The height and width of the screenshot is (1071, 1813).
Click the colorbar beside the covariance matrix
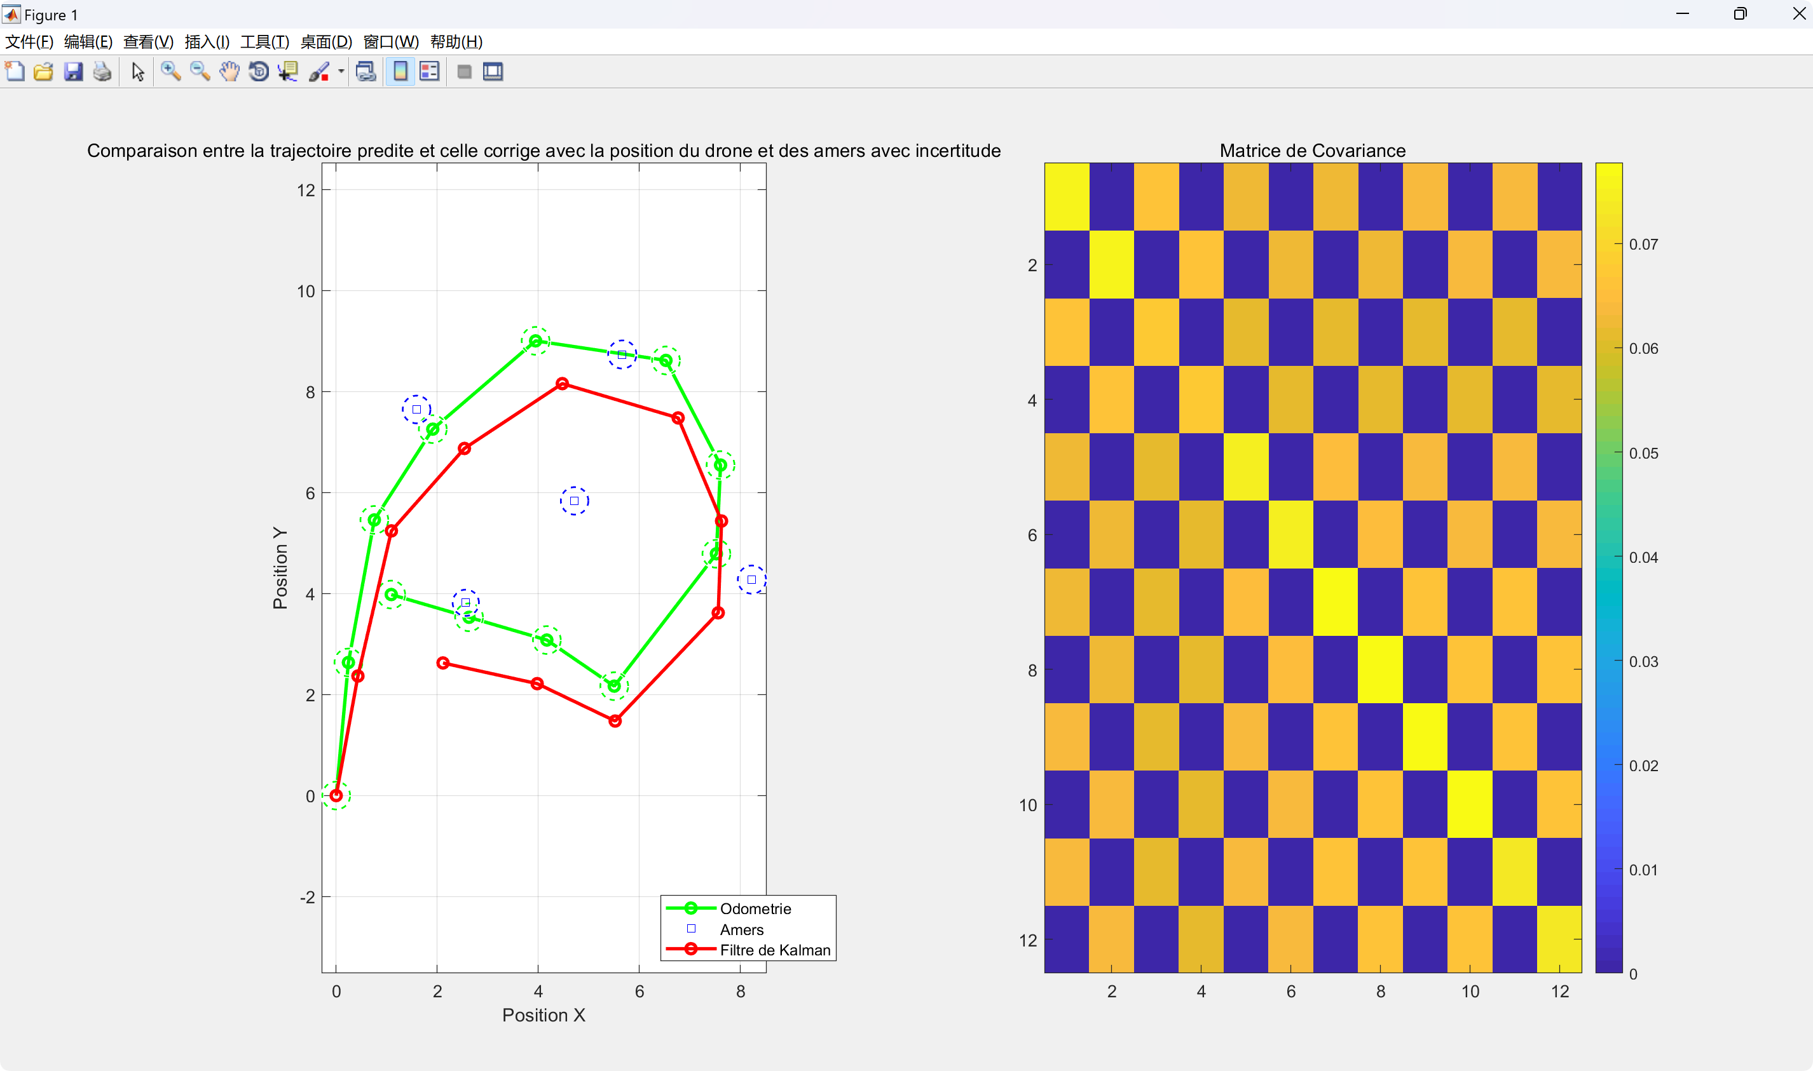[1608, 567]
